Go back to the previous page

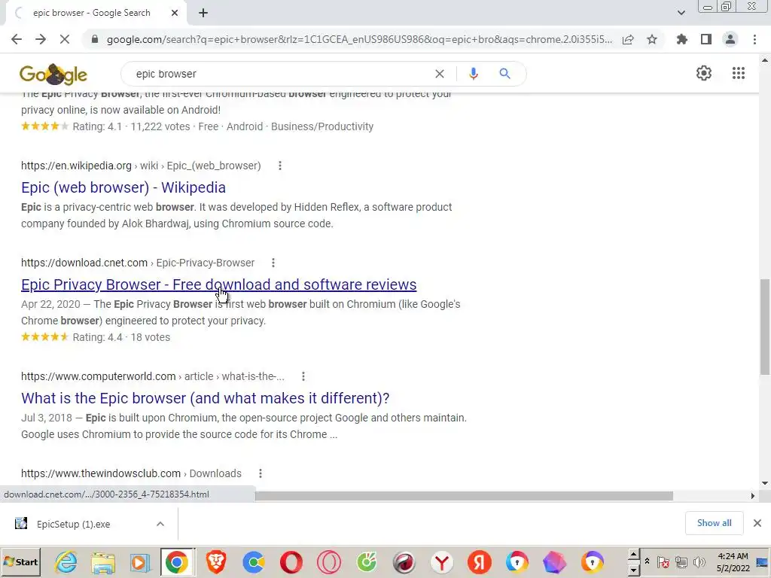(17, 39)
